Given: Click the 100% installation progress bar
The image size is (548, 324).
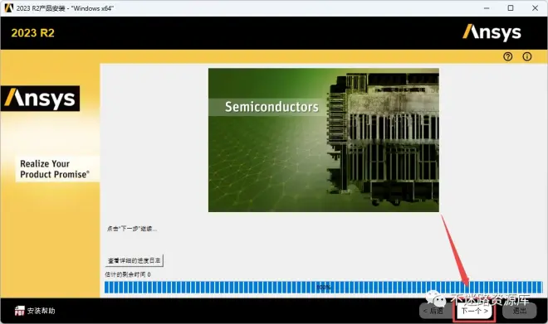Looking at the screenshot, I should [323, 288].
